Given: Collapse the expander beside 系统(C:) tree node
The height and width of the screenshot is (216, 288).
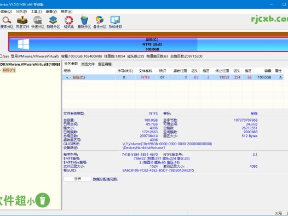Looking at the screenshot, I should tap(1, 70).
